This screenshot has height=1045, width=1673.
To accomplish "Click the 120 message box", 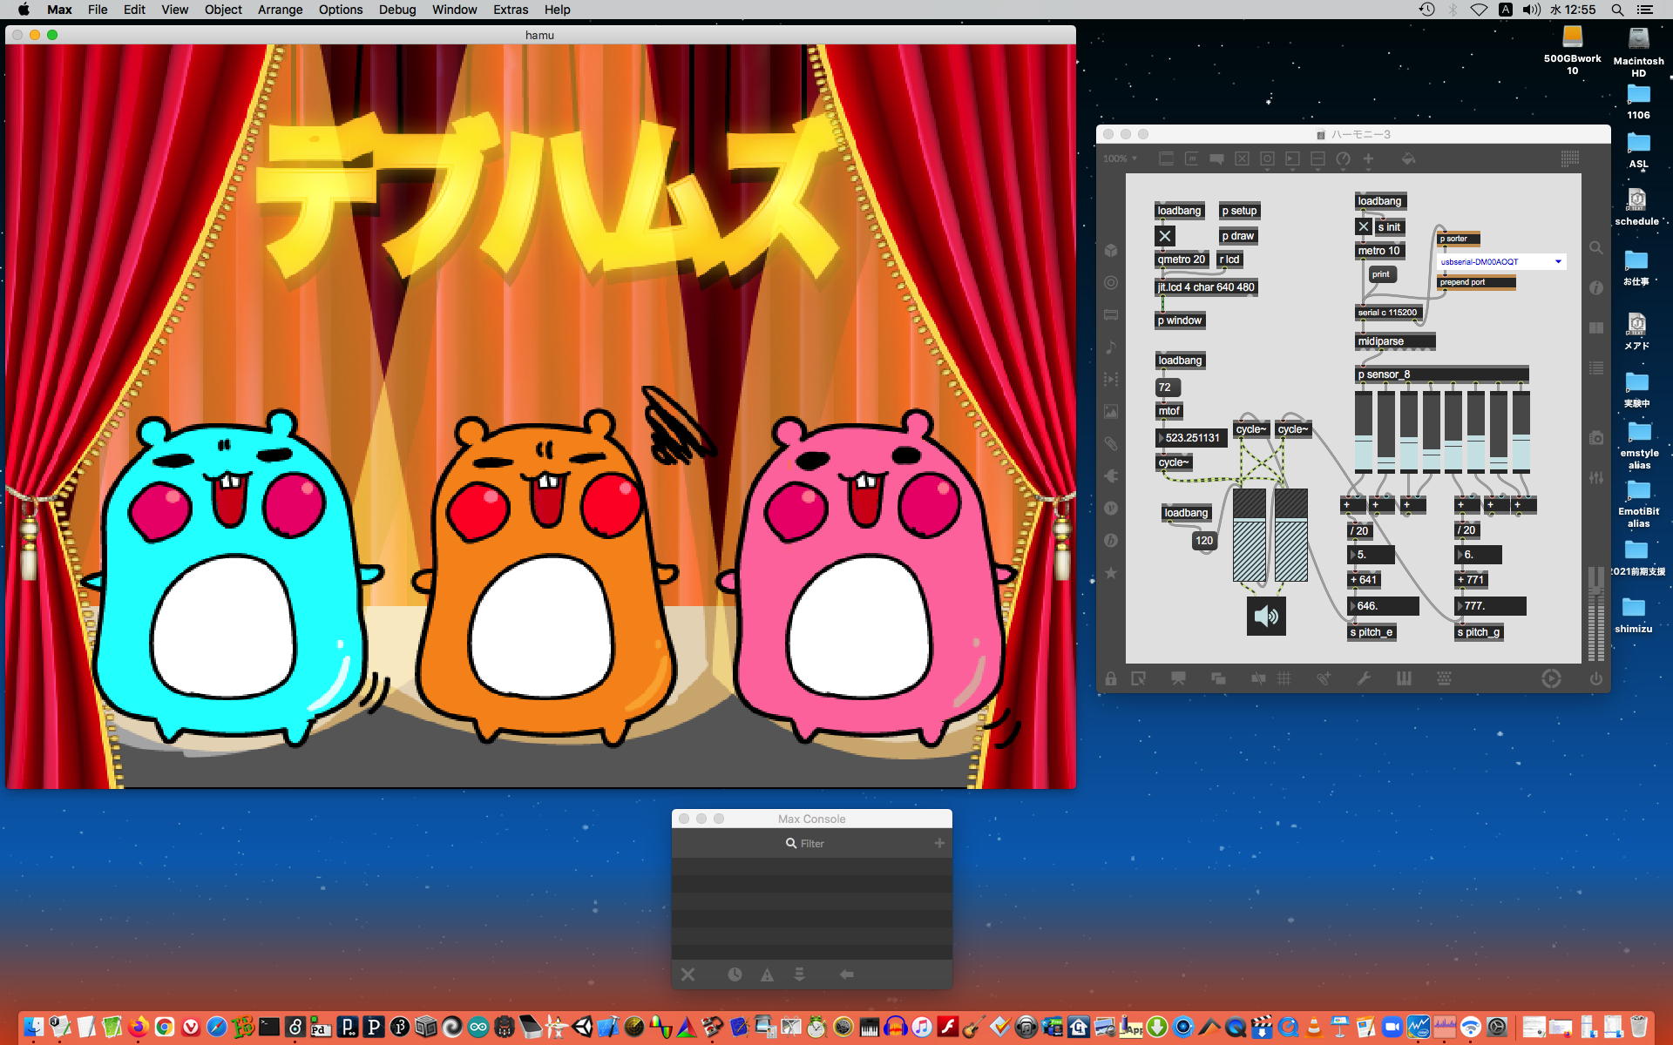I will [1203, 541].
